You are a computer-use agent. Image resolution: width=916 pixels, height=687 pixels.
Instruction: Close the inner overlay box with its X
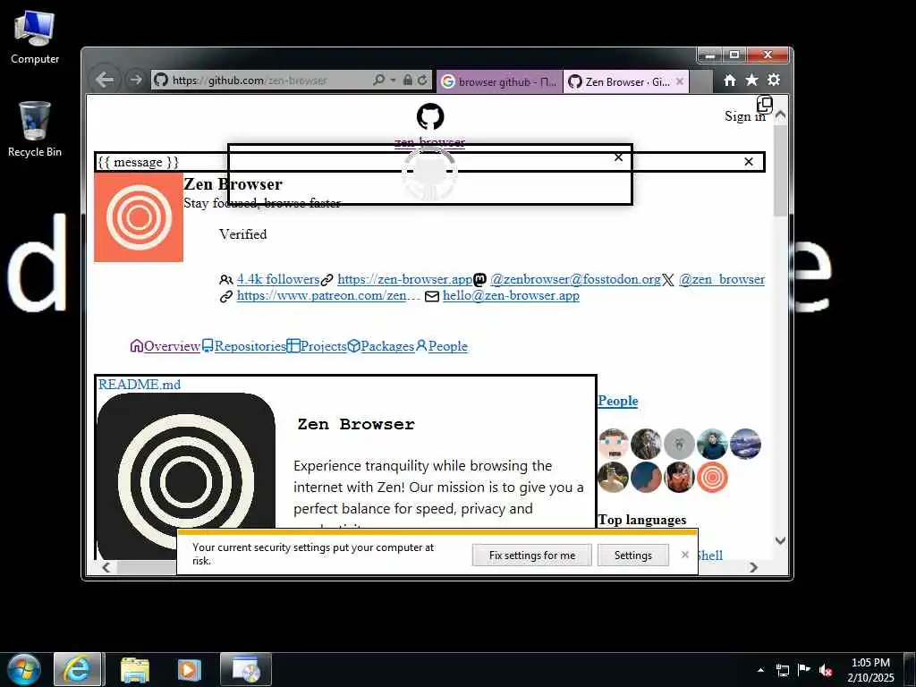click(619, 157)
